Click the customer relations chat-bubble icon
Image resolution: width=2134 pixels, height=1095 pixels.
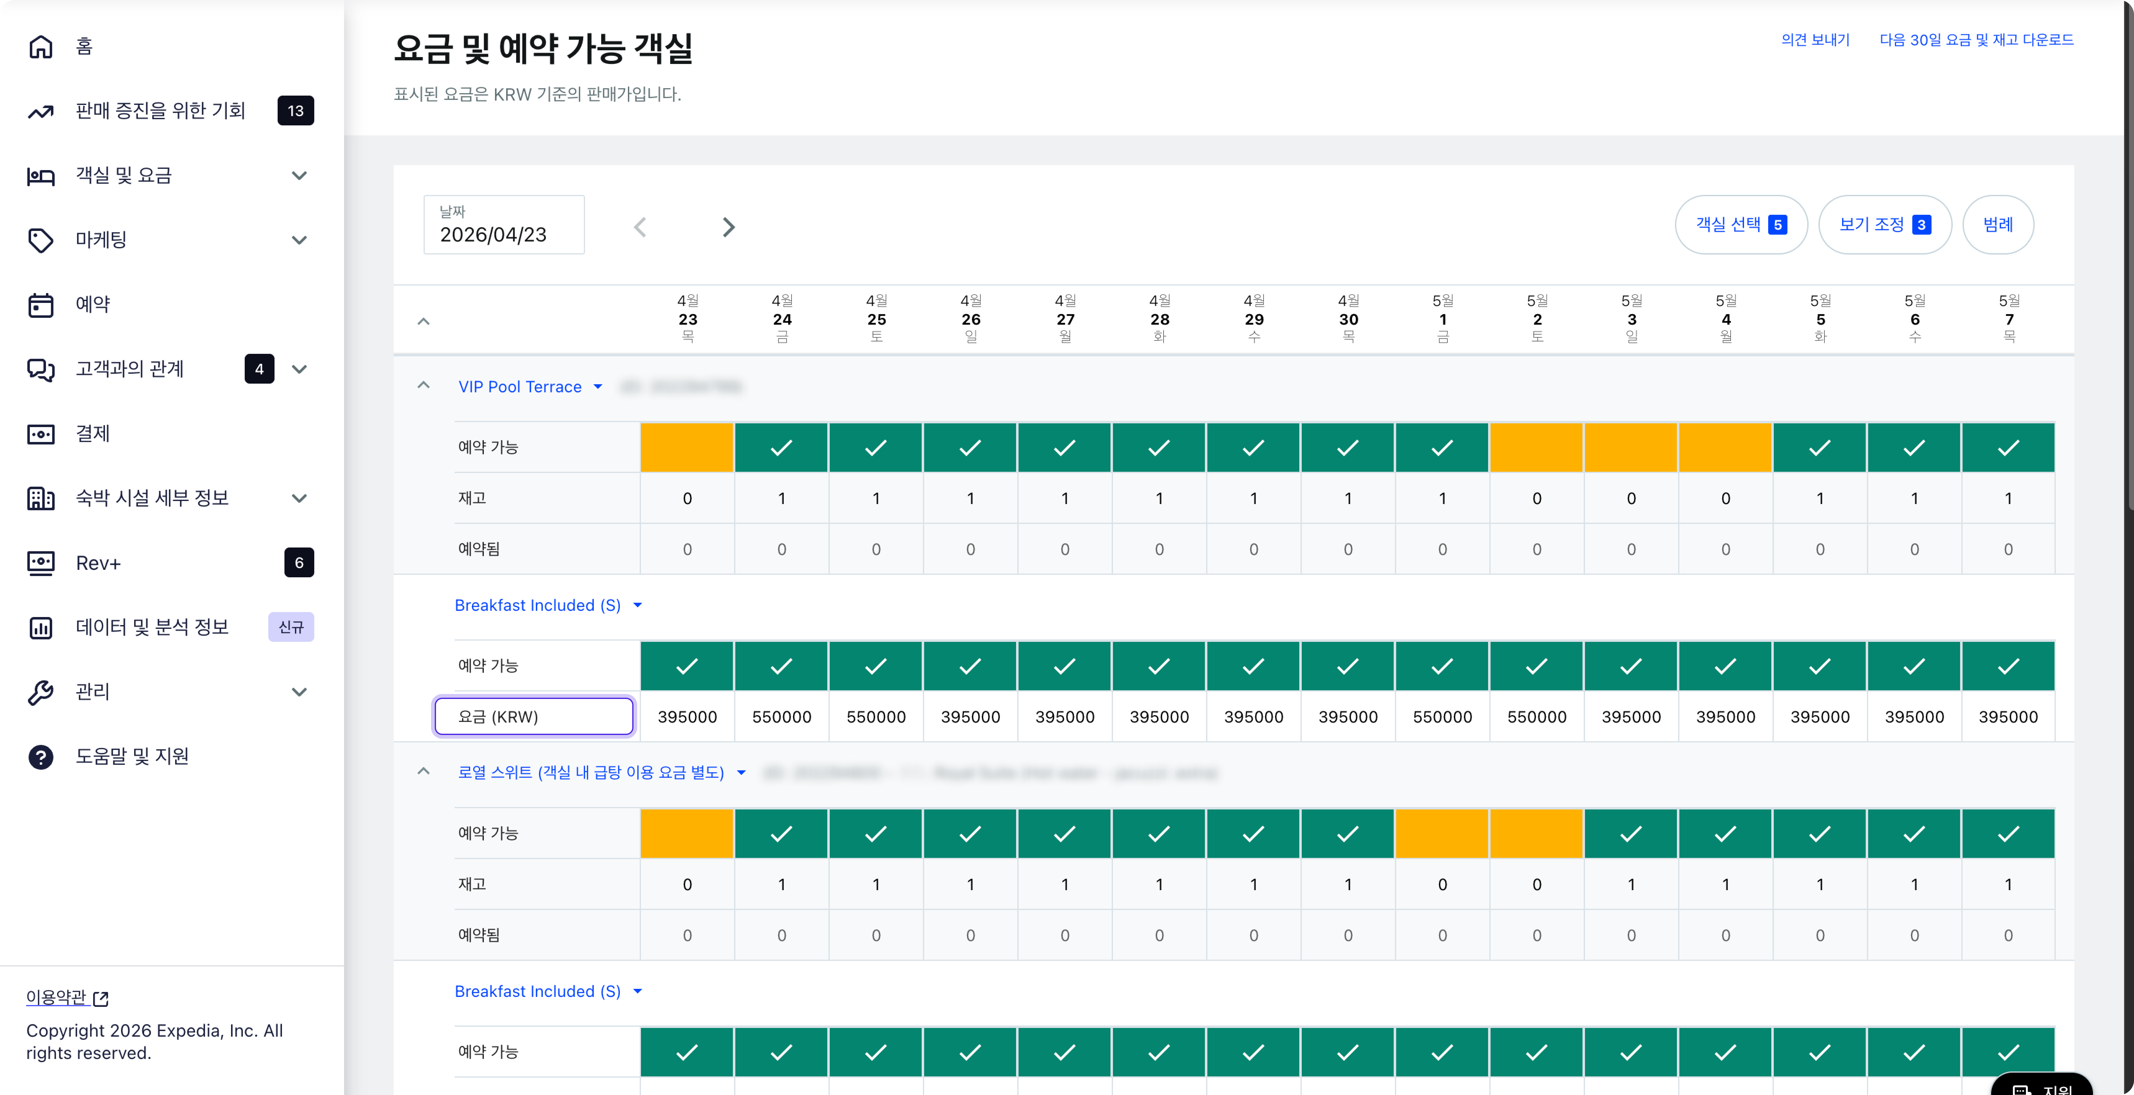coord(41,369)
